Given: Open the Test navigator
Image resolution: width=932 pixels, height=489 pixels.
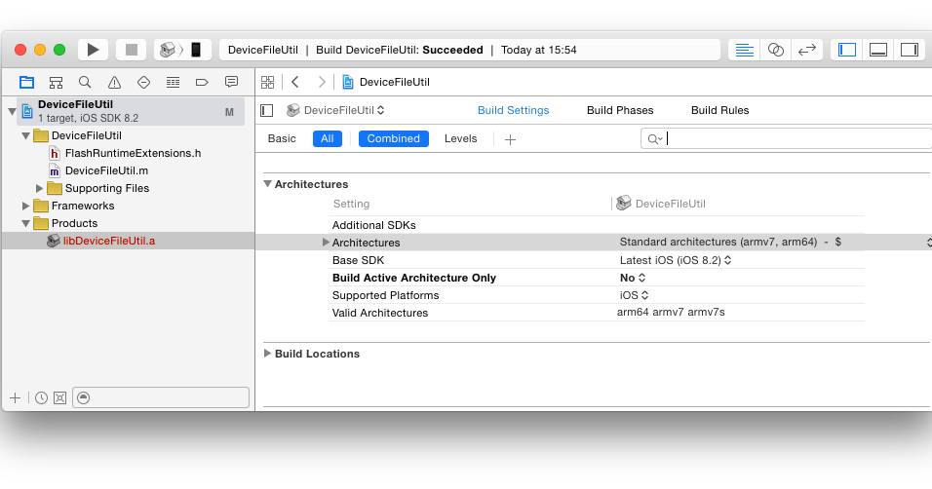Looking at the screenshot, I should (x=143, y=82).
